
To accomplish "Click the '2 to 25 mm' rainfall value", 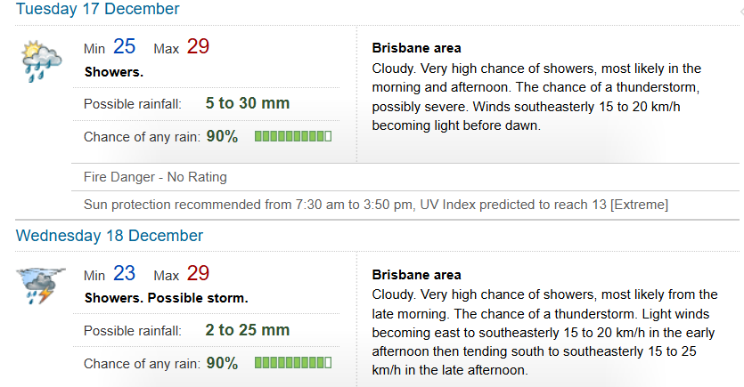I will 247,330.
